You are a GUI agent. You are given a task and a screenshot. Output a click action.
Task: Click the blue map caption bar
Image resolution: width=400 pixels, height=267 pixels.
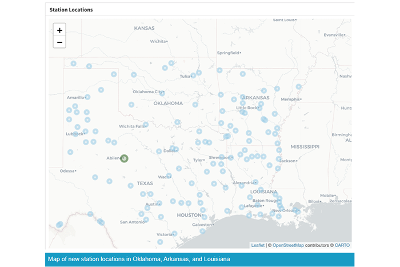pos(199,259)
